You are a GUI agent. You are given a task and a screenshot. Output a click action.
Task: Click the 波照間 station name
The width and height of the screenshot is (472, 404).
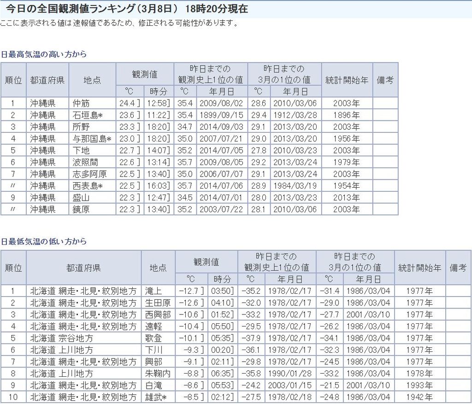point(85,162)
